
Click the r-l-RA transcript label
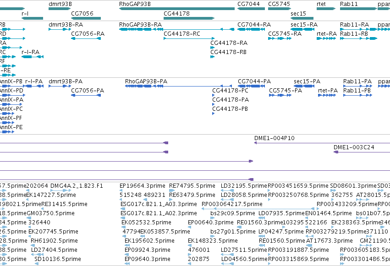[x=31, y=52]
